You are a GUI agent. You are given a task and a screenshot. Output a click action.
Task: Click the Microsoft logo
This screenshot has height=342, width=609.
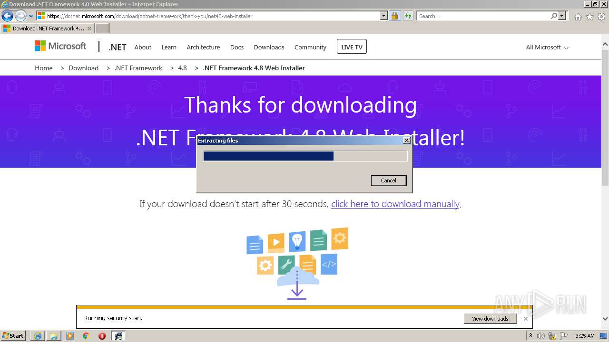(x=60, y=46)
